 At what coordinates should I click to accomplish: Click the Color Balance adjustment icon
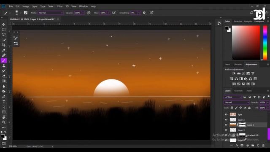pyautogui.click(x=236, y=79)
